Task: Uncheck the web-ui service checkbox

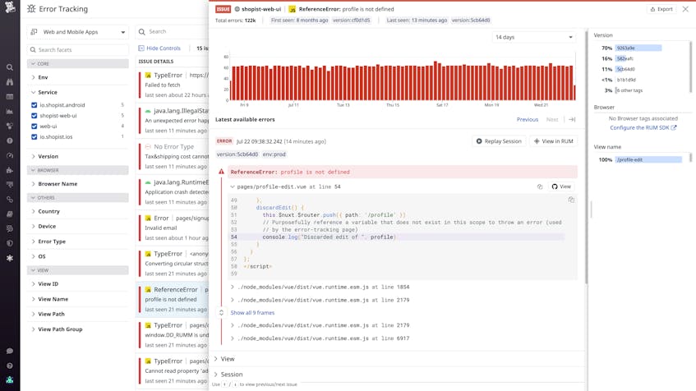Action: pyautogui.click(x=35, y=126)
